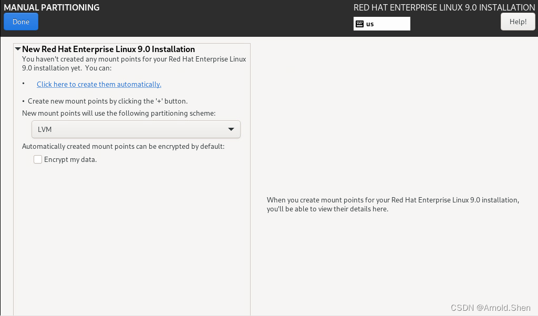The image size is (538, 316).
Task: Check the box to encrypt automatically created mount points
Action: point(37,159)
